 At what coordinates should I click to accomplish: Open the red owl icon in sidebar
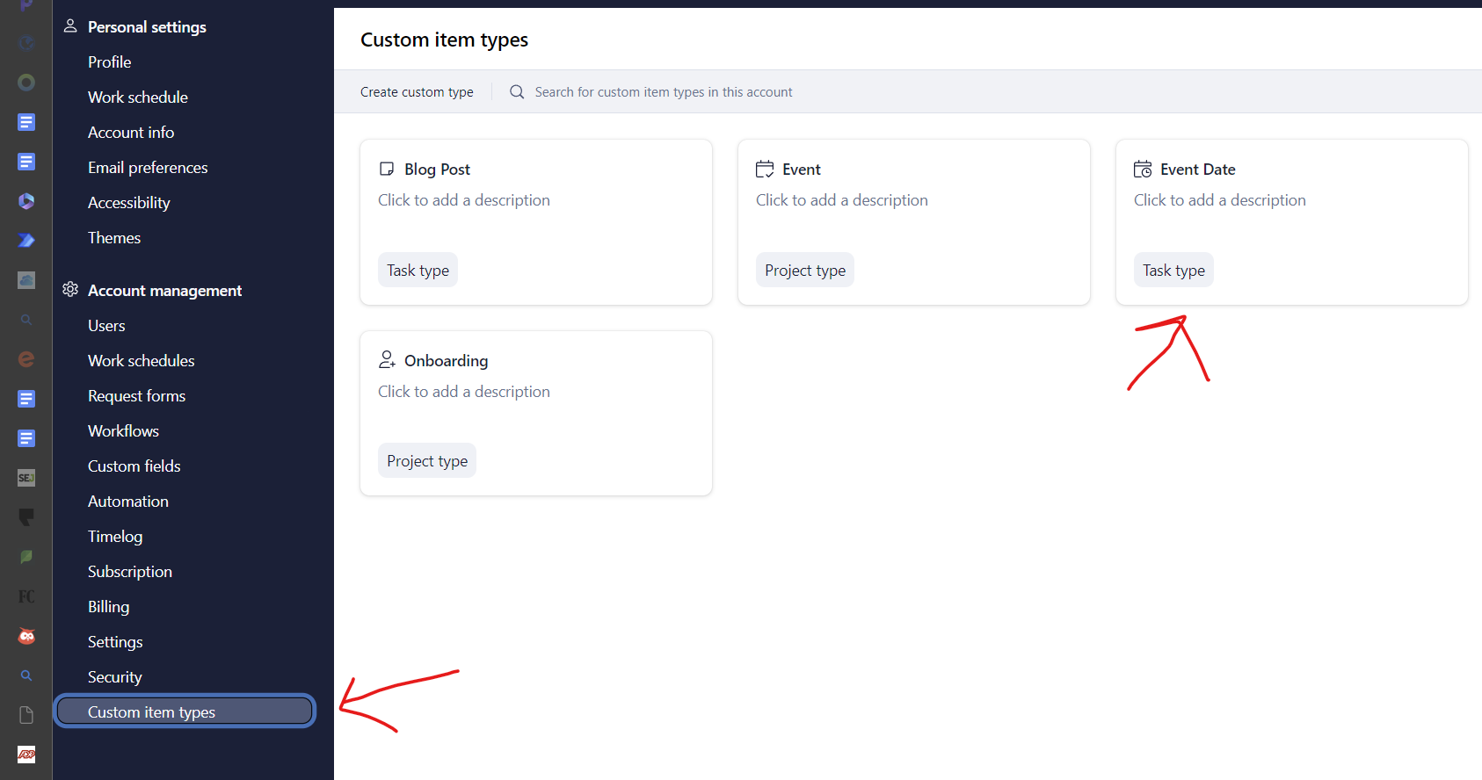pyautogui.click(x=26, y=636)
